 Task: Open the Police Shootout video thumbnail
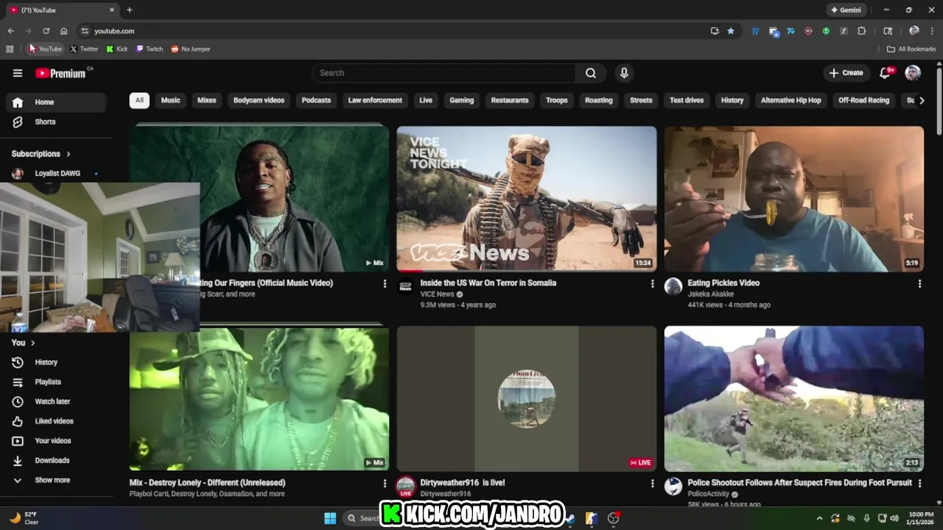click(x=794, y=398)
